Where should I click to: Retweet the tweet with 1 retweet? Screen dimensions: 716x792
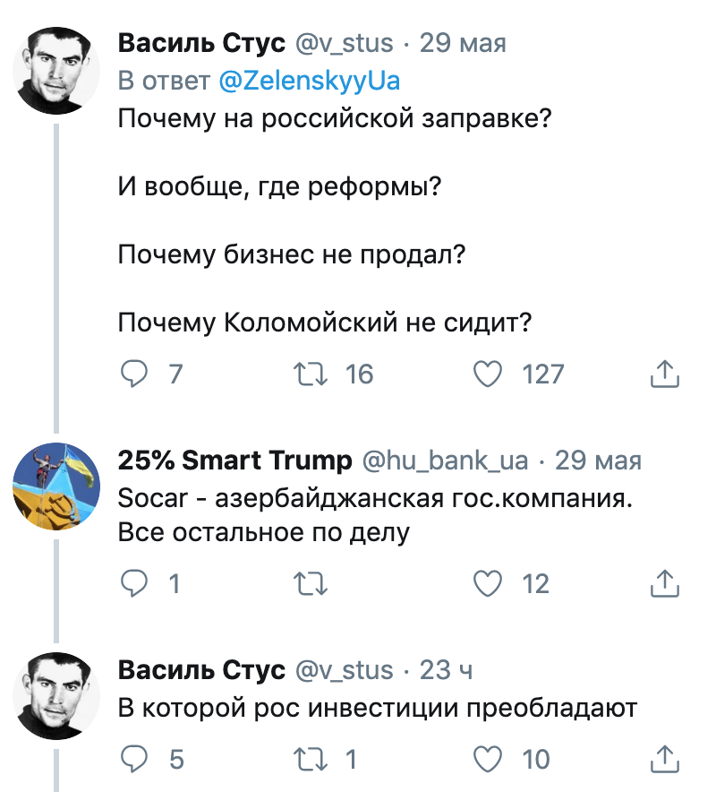(310, 760)
